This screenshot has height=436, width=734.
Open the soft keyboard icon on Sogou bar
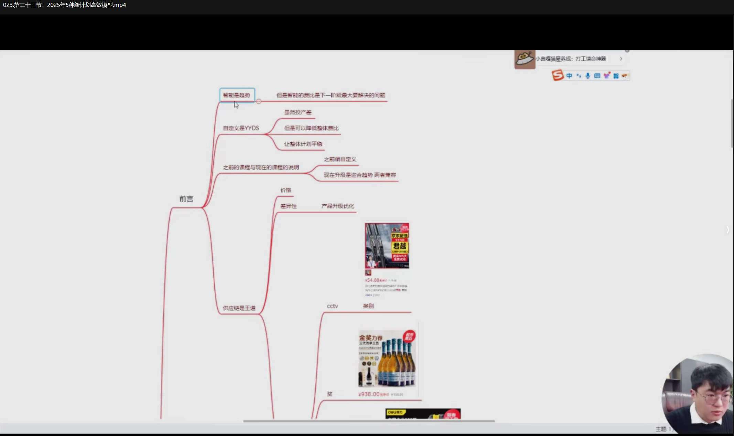597,76
